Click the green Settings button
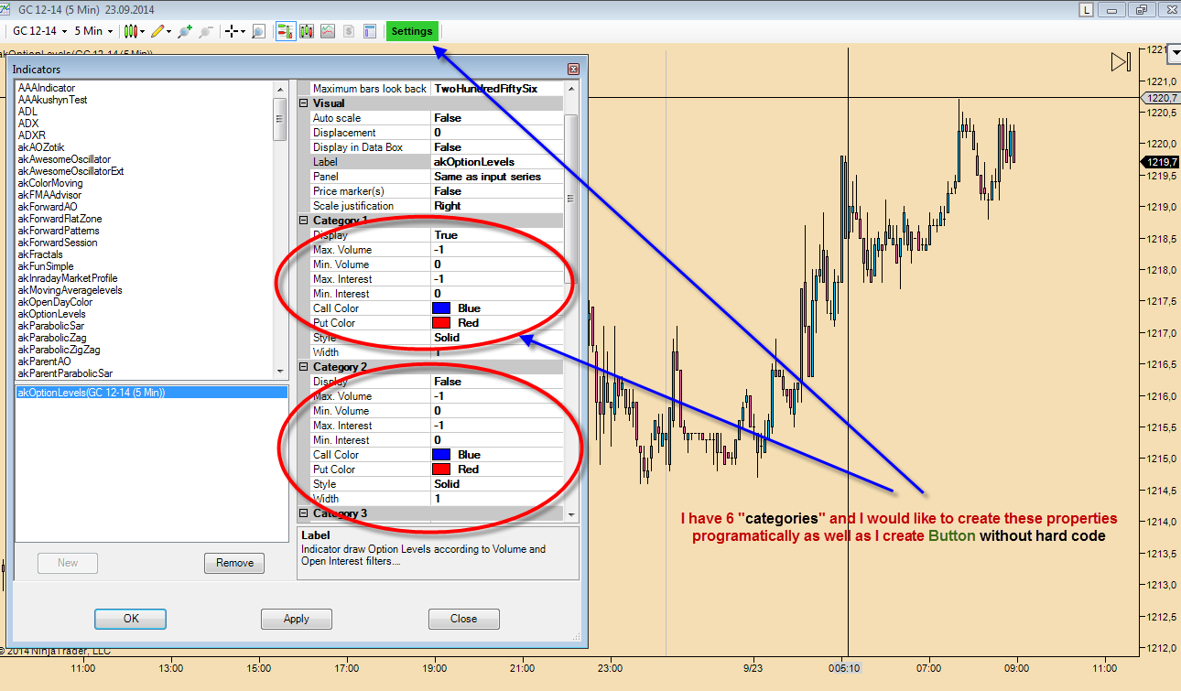 412,31
